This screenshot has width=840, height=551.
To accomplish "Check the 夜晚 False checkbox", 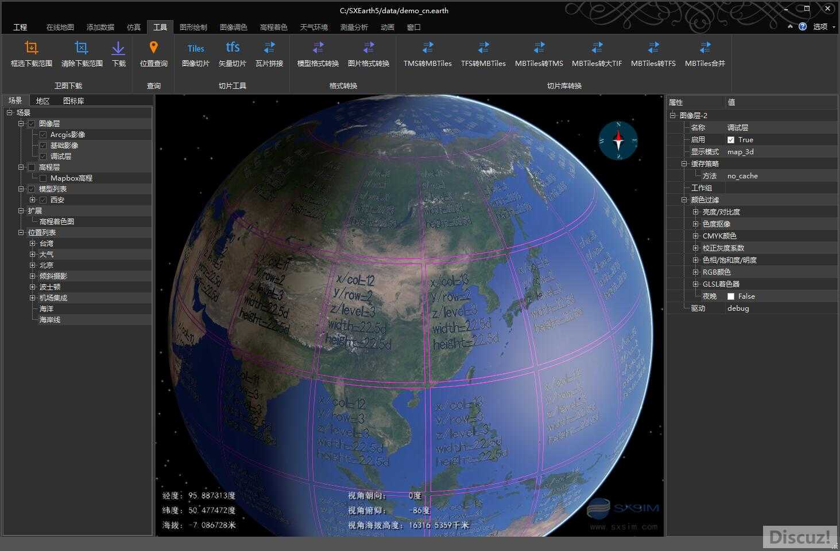I will tap(731, 296).
